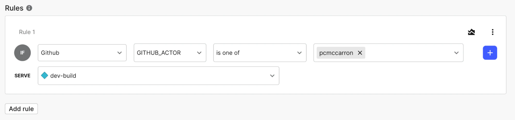
Task: Remove the pcmccarron value with its X
Action: tap(360, 53)
